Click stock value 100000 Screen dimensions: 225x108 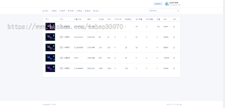(166, 58)
